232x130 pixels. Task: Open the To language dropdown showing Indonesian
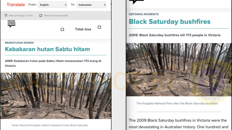coord(91,5)
